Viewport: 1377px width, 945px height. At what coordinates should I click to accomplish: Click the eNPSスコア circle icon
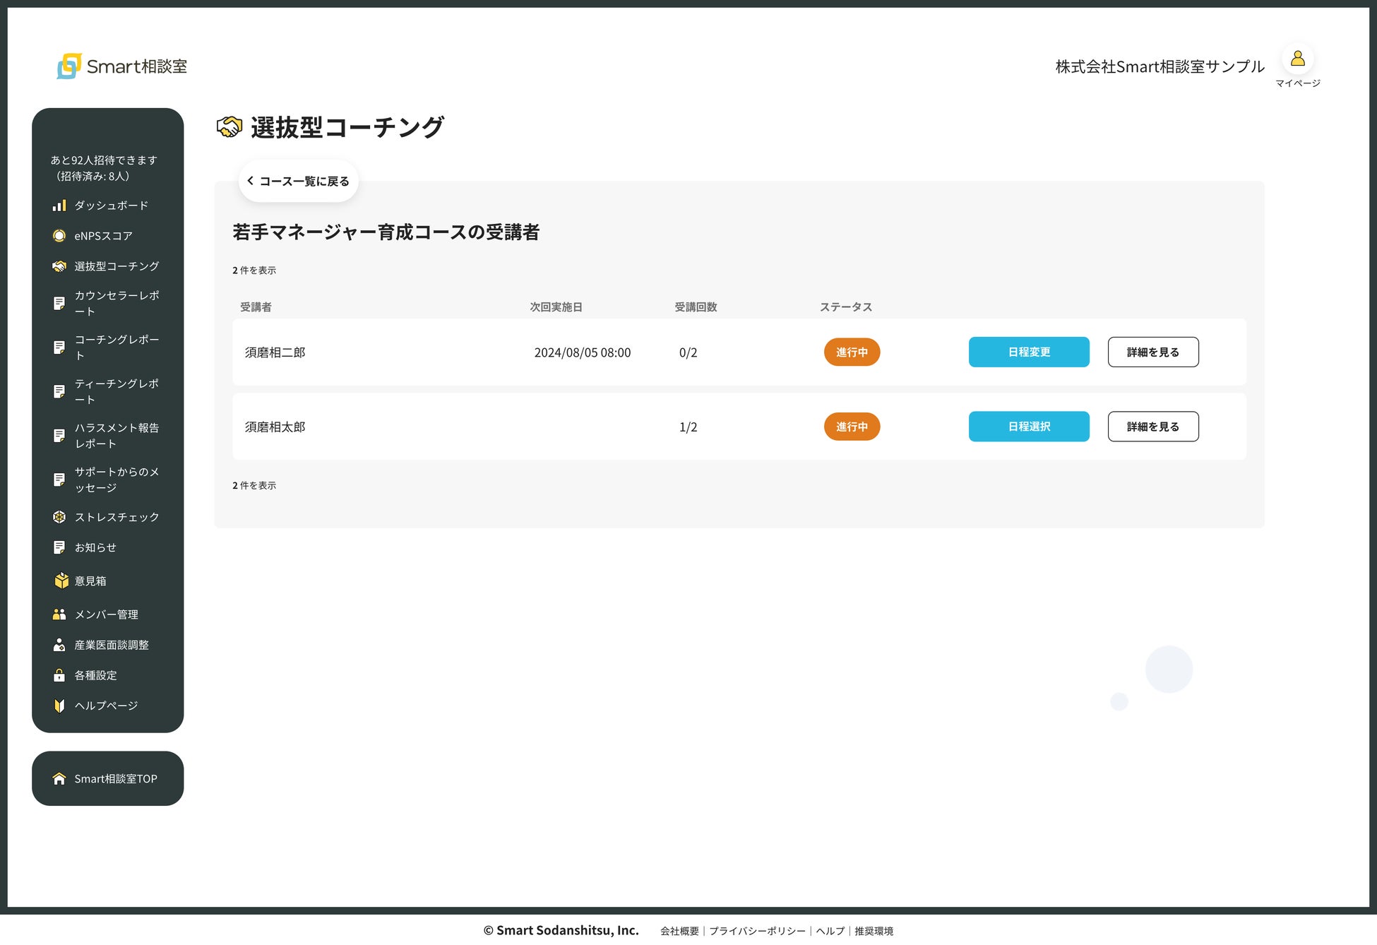(x=59, y=236)
